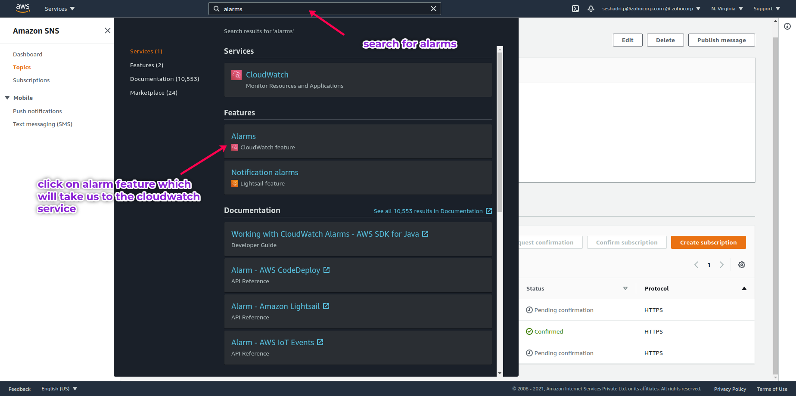Click the main page scrollbar
This screenshot has width=796, height=396.
(x=775, y=206)
